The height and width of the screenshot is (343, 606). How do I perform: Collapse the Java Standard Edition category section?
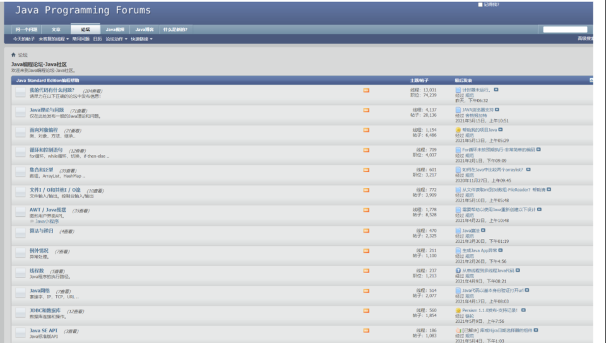[591, 80]
